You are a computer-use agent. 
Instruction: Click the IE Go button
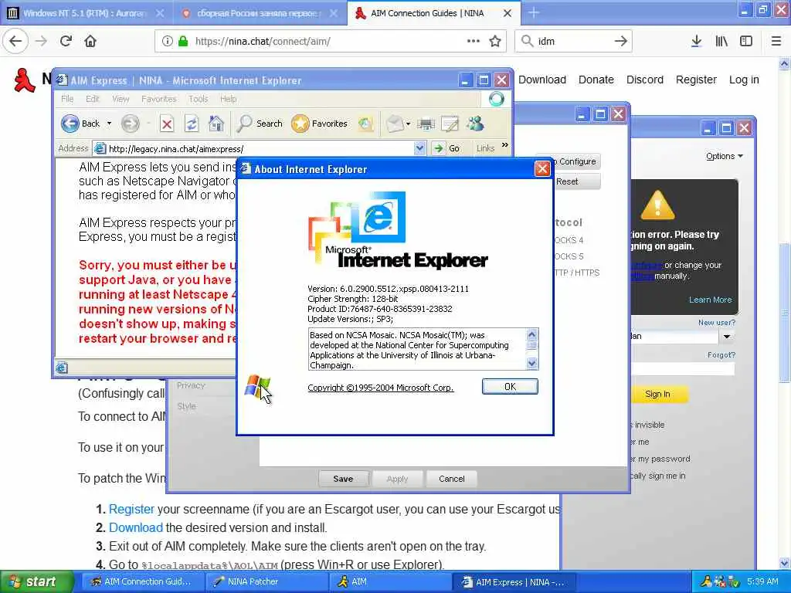tap(447, 148)
